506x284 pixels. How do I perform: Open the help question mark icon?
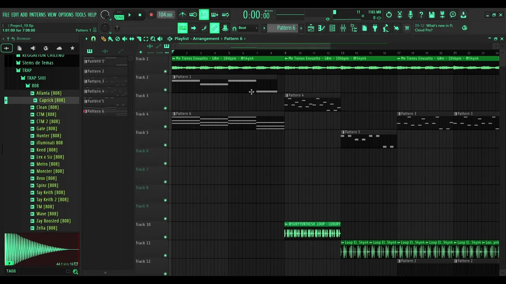tap(421, 15)
